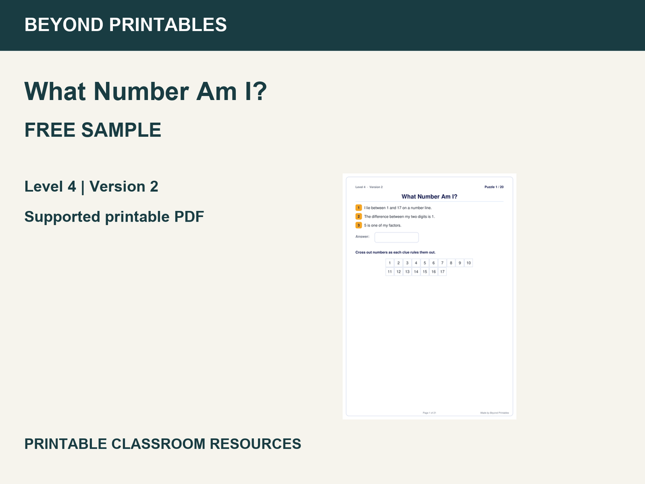Click the clue about difference between two digits
The image size is (645, 484).
coord(399,217)
